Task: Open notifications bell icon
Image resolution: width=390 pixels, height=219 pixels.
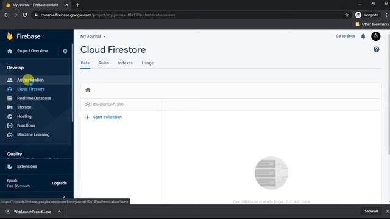Action: 363,36
